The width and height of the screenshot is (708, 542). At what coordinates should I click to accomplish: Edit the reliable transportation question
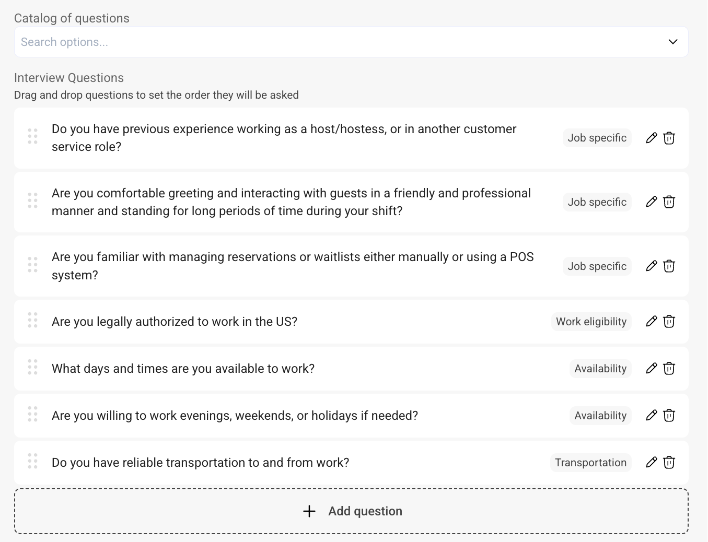[651, 463]
